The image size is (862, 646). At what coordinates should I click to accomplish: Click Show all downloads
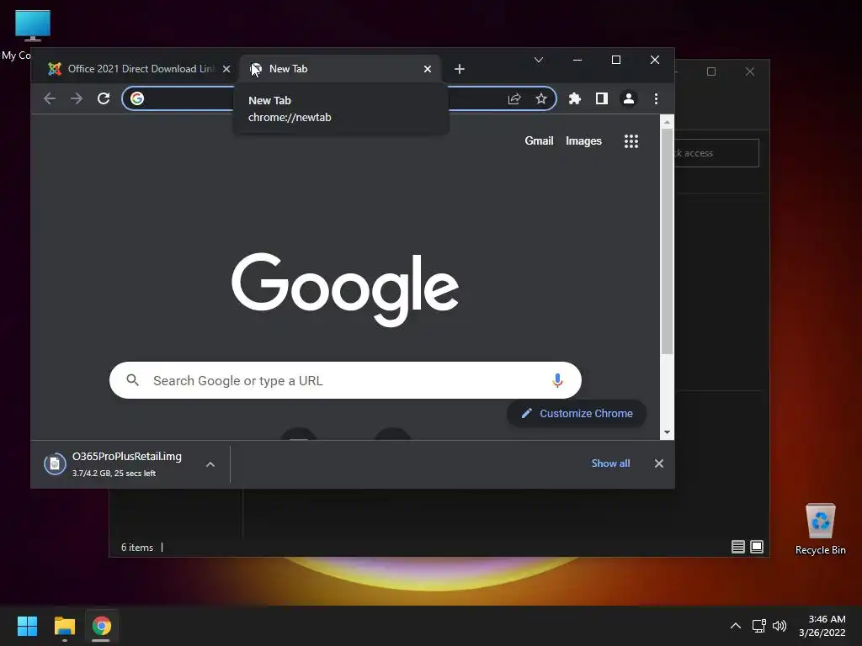click(610, 463)
